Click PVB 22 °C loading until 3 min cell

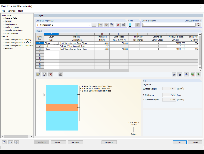tap(76, 46)
